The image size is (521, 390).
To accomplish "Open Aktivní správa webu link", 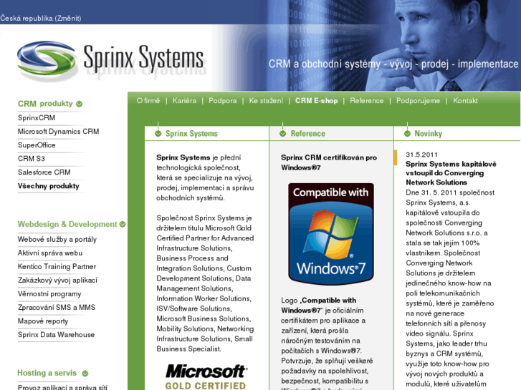I will (50, 253).
